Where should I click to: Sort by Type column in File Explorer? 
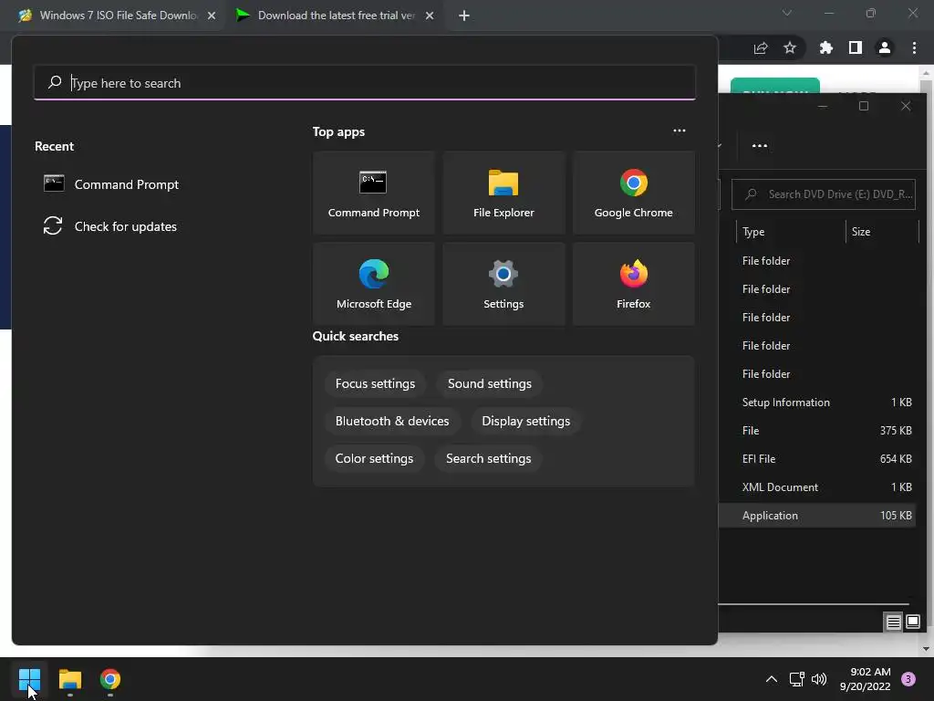tap(791, 232)
